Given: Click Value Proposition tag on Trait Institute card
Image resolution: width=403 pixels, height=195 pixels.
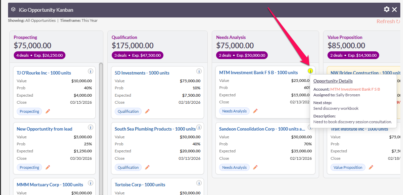Looking at the screenshot, I should pyautogui.click(x=348, y=167).
